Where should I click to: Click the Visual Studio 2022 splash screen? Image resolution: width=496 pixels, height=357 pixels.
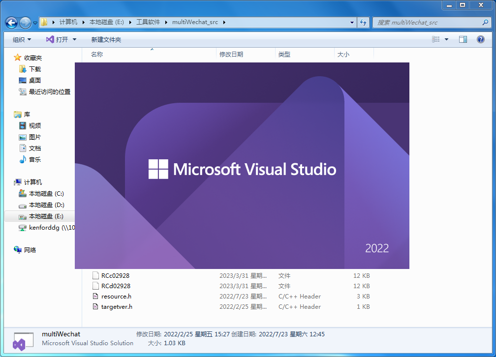coord(242,166)
